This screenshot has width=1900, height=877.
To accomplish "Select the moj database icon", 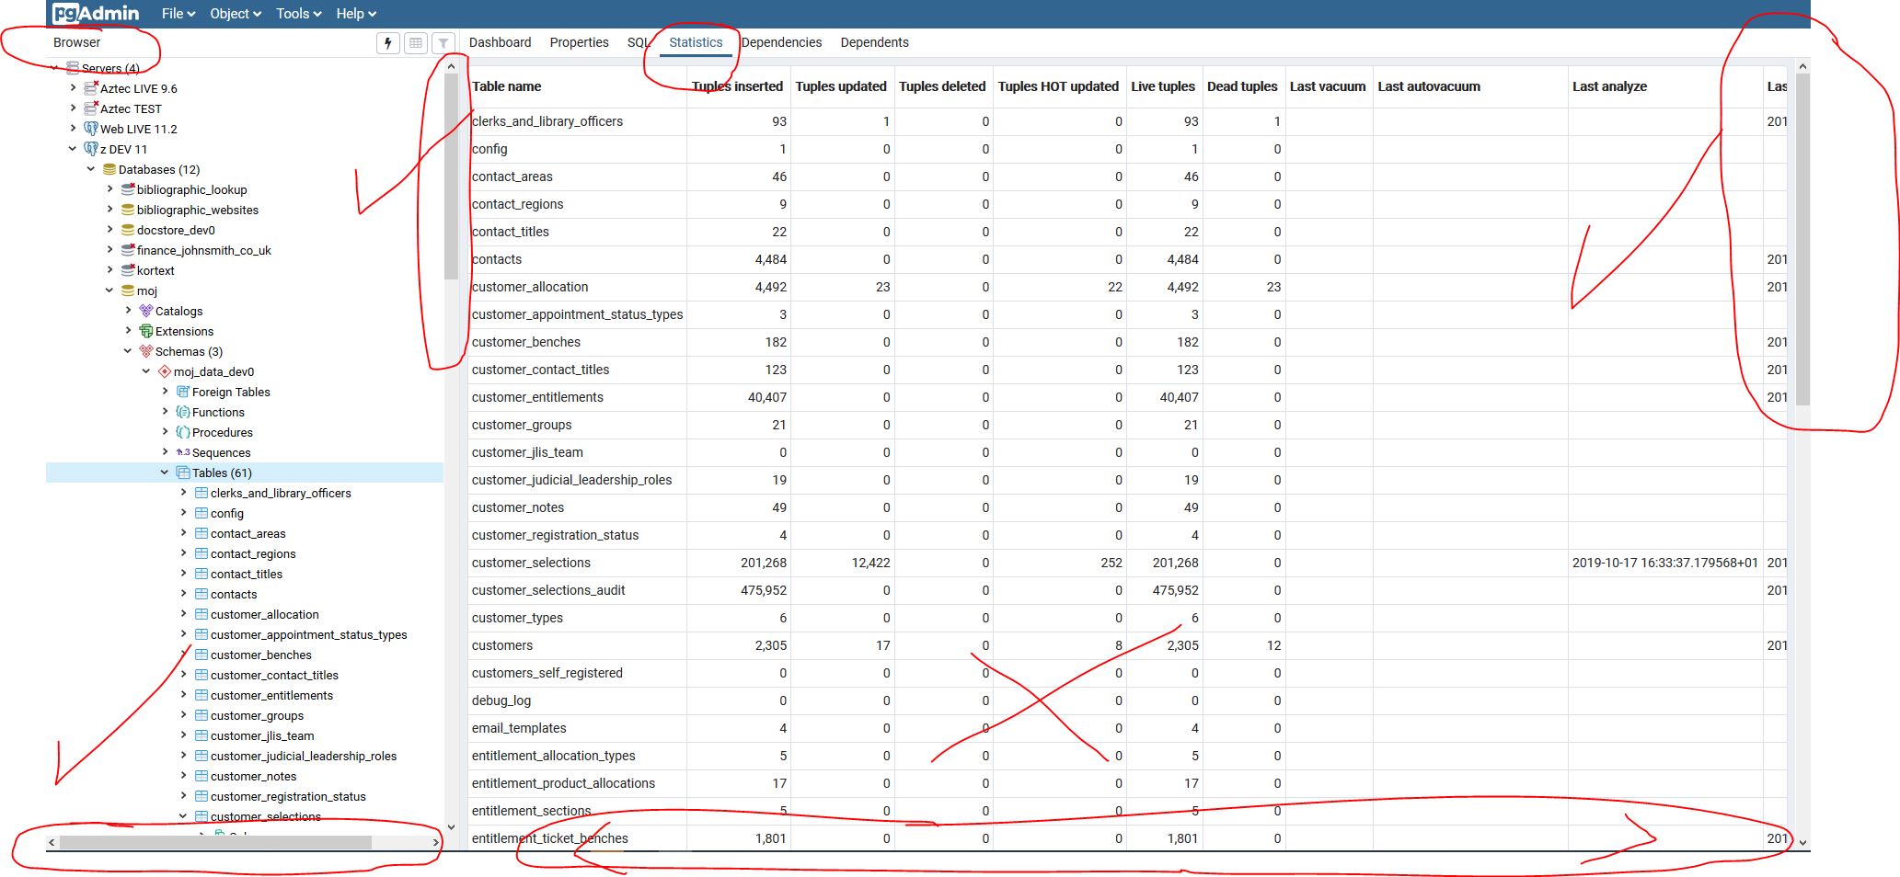I will pyautogui.click(x=126, y=290).
